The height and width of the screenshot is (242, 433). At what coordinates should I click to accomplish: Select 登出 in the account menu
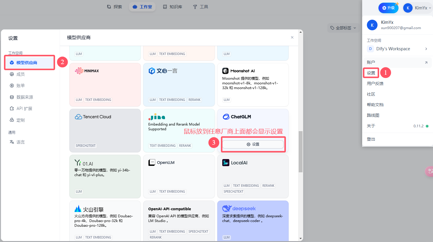point(371,139)
